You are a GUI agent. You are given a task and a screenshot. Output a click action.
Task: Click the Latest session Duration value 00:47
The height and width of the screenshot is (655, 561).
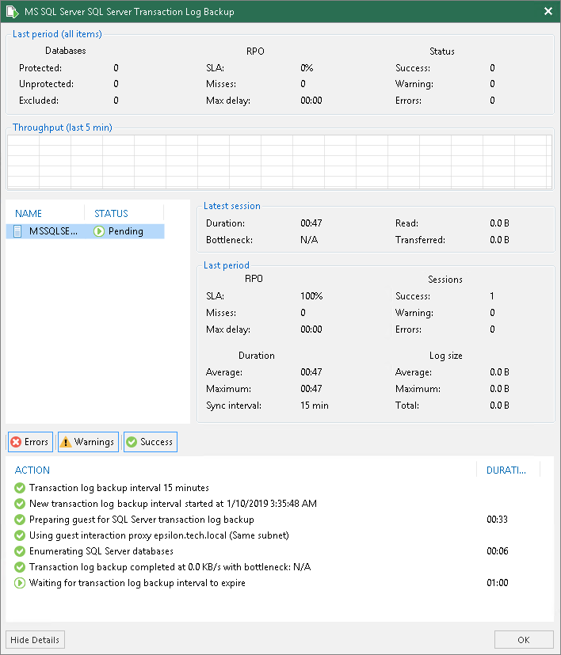(x=311, y=223)
